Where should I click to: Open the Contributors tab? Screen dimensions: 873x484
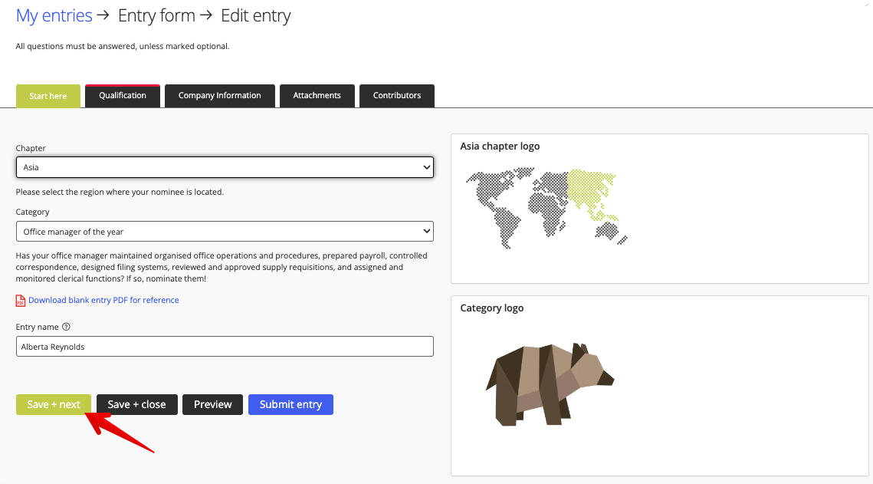(x=396, y=95)
